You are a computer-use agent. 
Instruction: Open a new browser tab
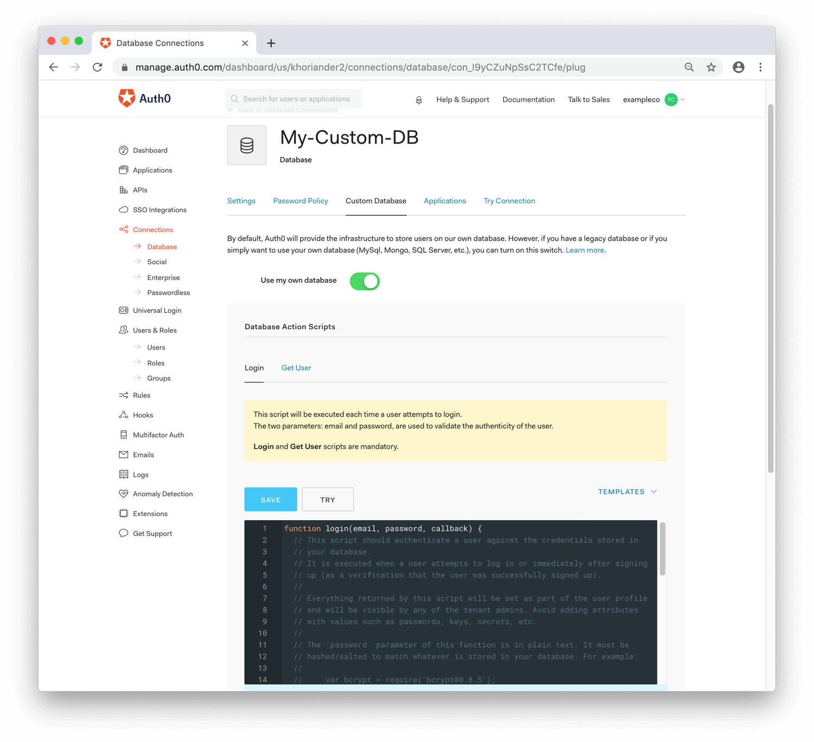tap(271, 43)
